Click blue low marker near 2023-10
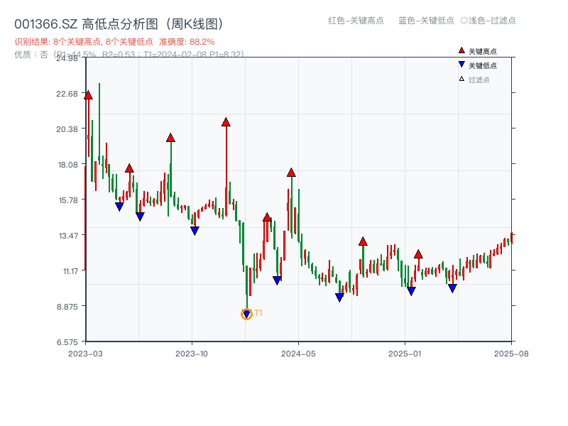The image size is (568, 426). 194,230
